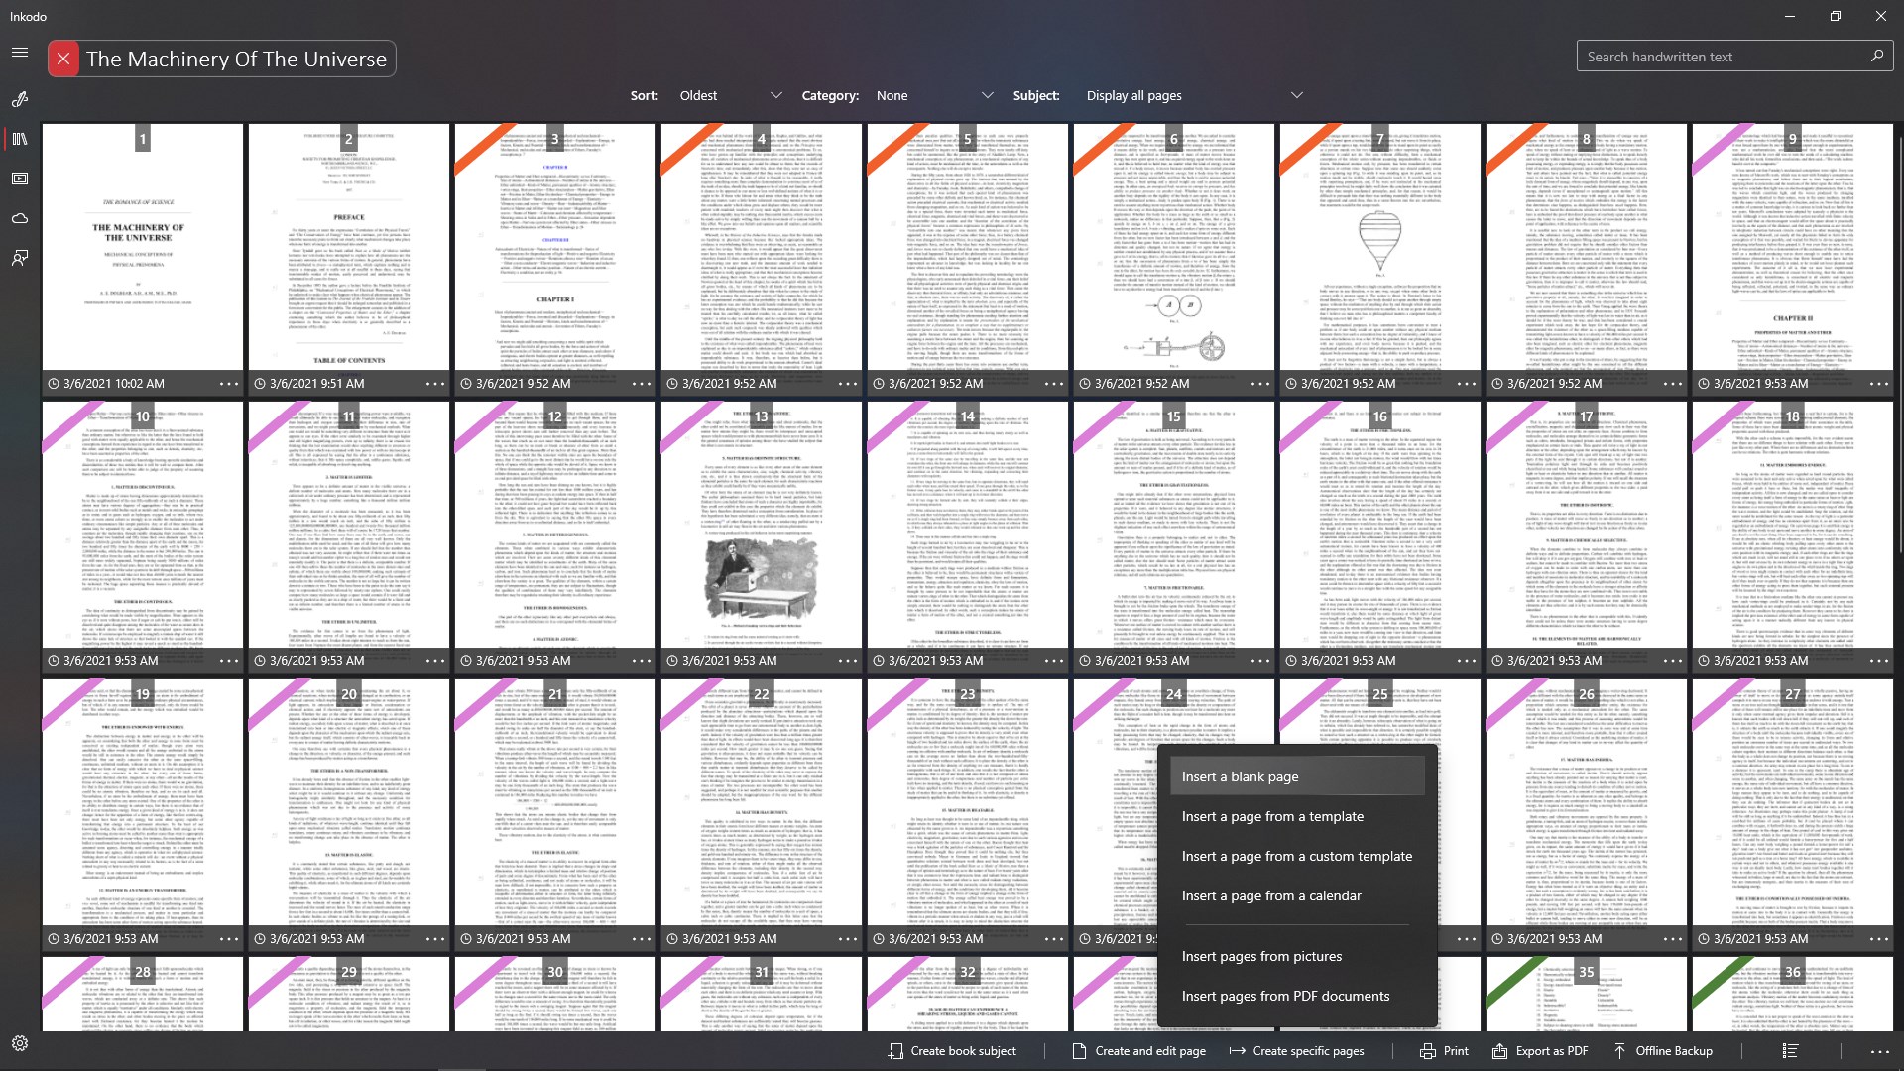This screenshot has width=1904, height=1071.
Task: Open more options for page 22
Action: pos(848,939)
